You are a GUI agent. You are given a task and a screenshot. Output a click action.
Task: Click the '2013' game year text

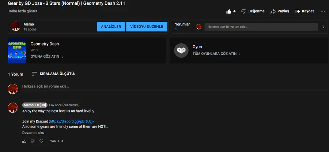34,50
